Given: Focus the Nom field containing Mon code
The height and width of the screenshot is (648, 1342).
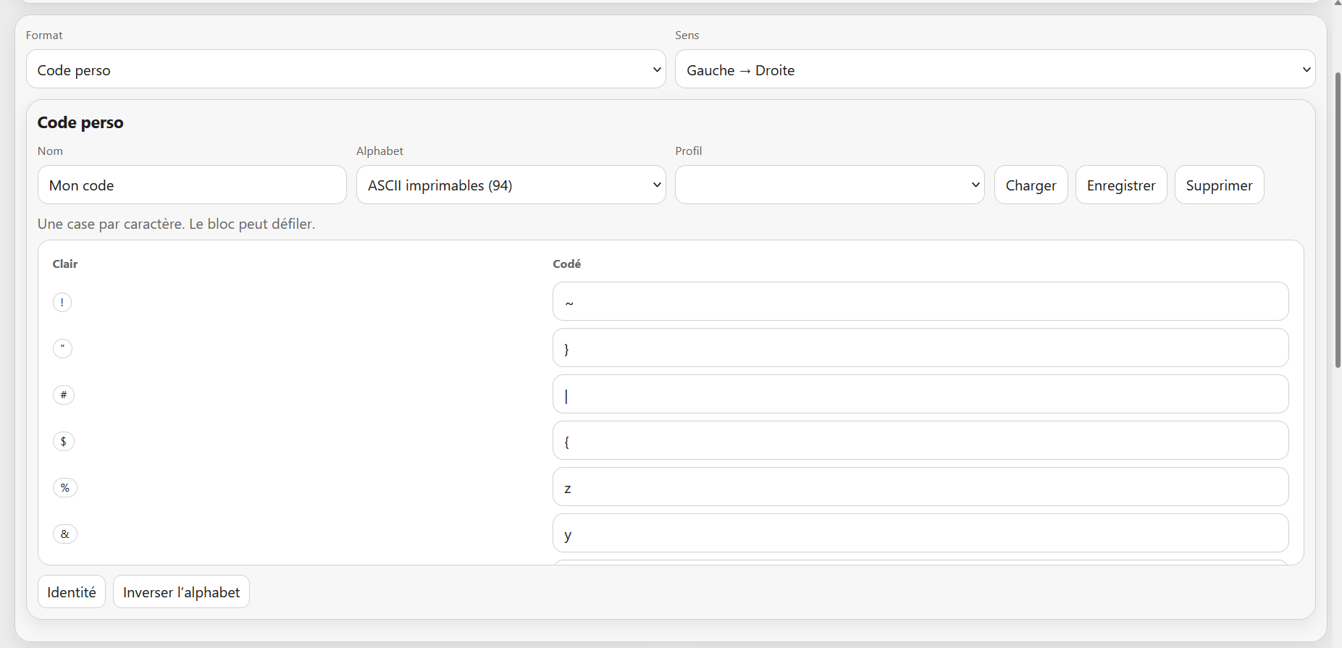Looking at the screenshot, I should [192, 185].
